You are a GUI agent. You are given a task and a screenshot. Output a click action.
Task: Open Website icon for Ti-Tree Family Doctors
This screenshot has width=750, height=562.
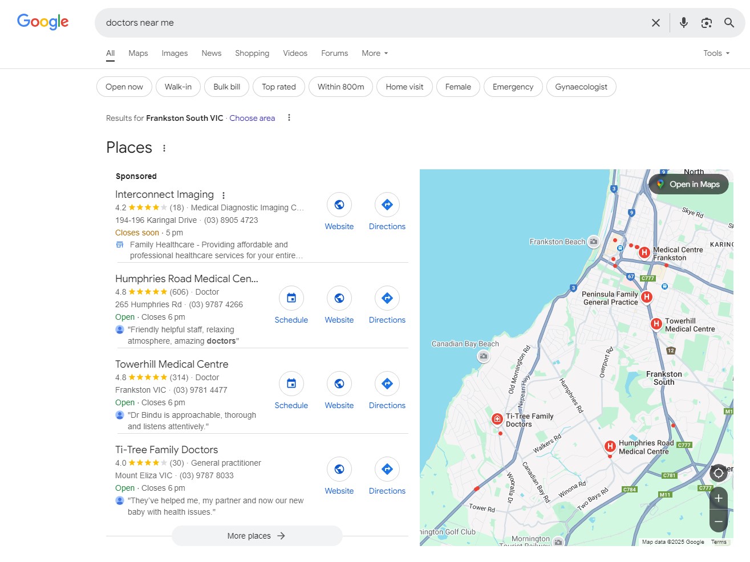pos(339,469)
